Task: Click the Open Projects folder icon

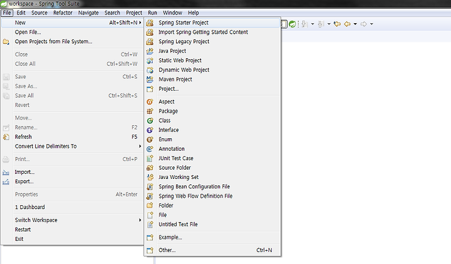Action: tap(6, 42)
